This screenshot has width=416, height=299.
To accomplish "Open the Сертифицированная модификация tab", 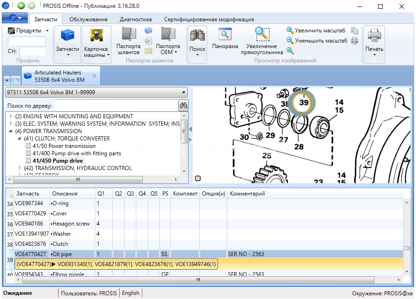I will coord(209,19).
